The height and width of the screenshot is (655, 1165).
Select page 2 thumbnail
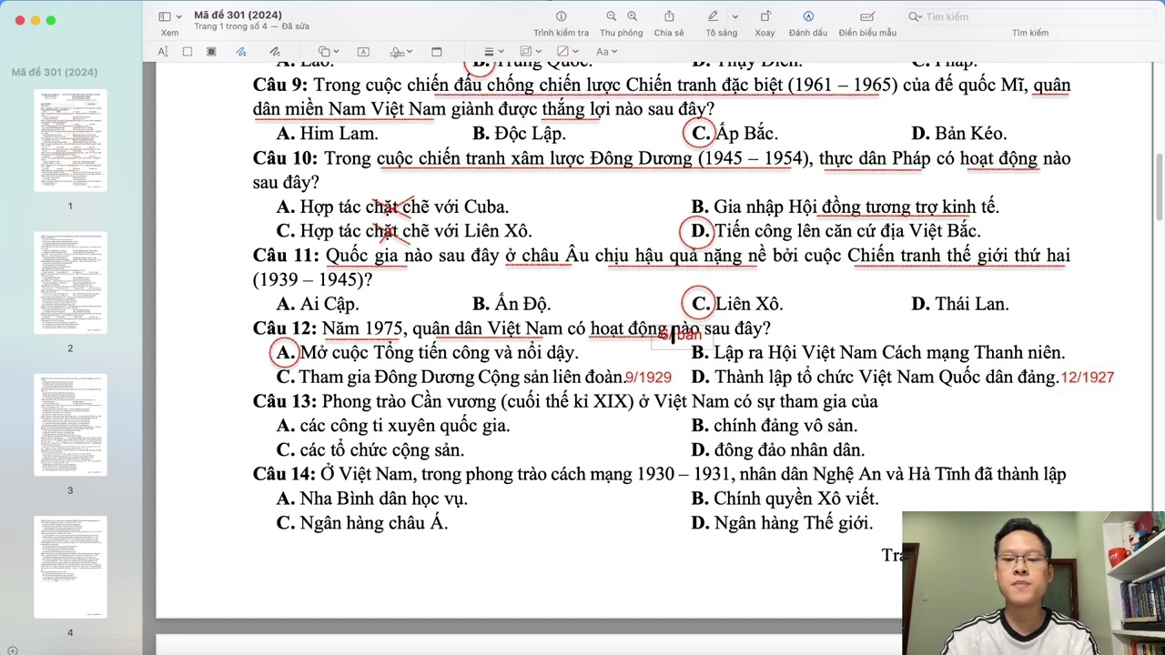coord(70,283)
